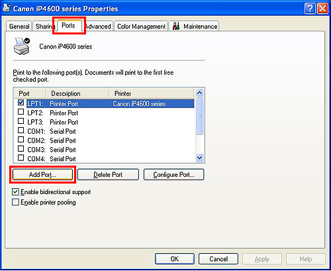Switch to the General tab
The height and width of the screenshot is (271, 331).
[x=19, y=27]
